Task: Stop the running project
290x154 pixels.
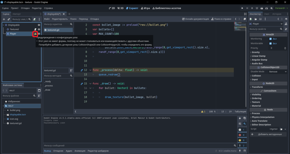Action: point(252,8)
